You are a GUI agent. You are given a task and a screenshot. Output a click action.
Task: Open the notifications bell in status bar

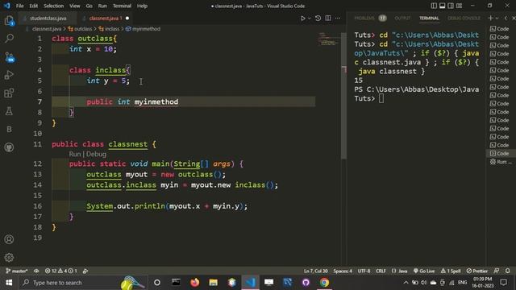point(507,271)
